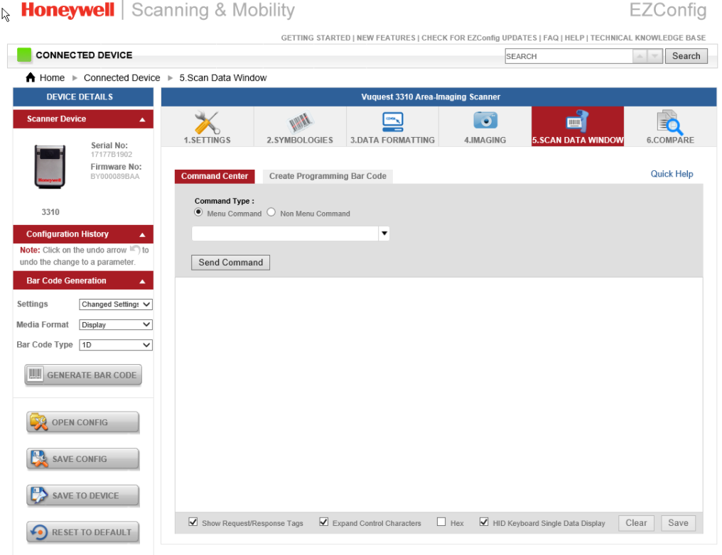
Task: Open the Quick Help link
Action: click(672, 174)
